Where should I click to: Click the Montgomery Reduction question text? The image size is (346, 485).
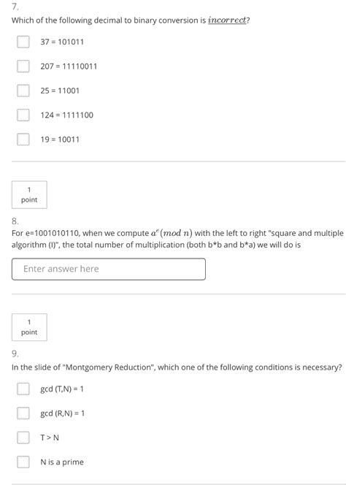(x=177, y=367)
